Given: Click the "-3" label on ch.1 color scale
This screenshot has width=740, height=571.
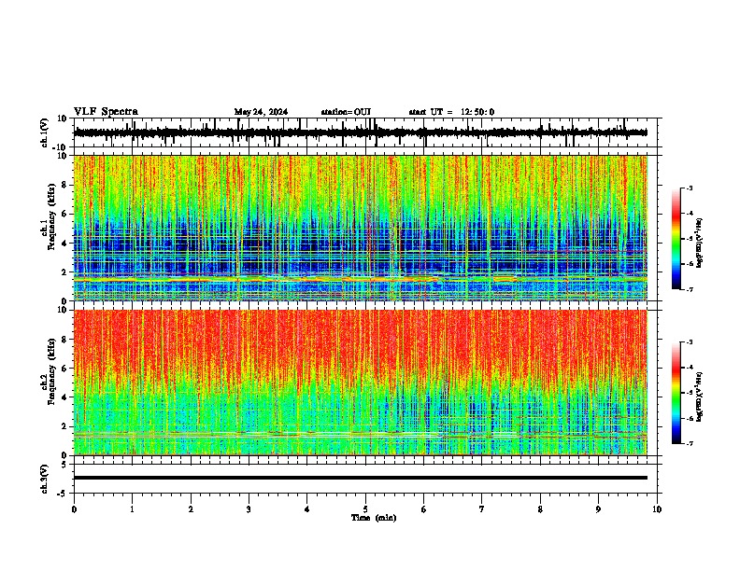Looking at the screenshot, I should click(x=690, y=188).
